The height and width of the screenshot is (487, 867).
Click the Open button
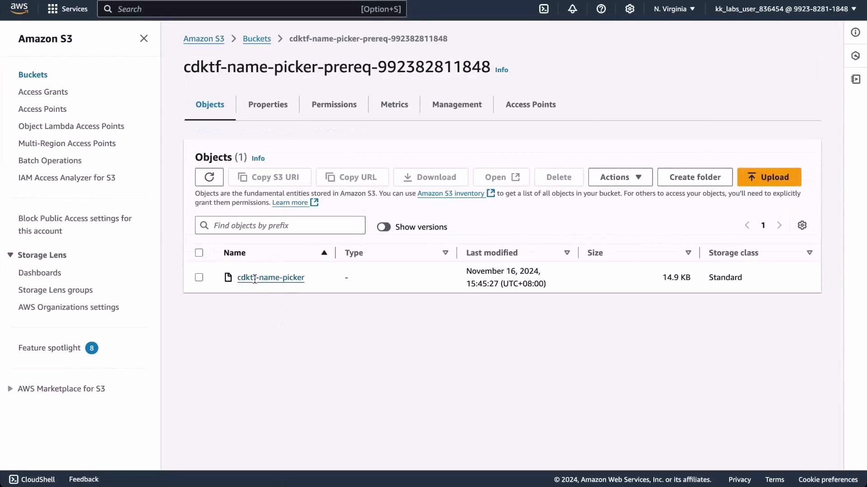[x=501, y=177]
